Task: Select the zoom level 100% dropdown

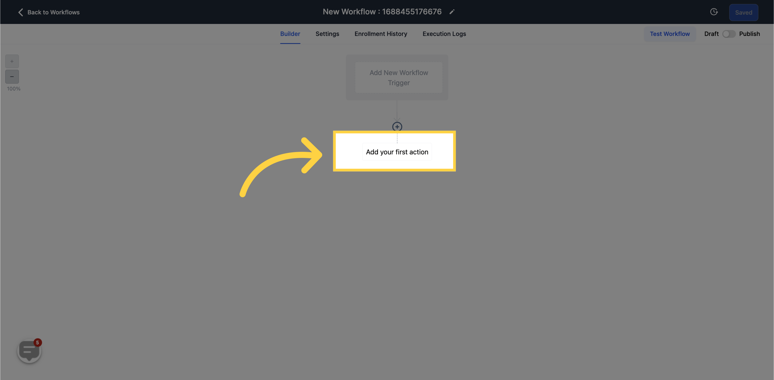Action: click(x=13, y=89)
